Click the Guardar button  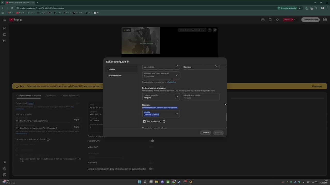point(218,133)
